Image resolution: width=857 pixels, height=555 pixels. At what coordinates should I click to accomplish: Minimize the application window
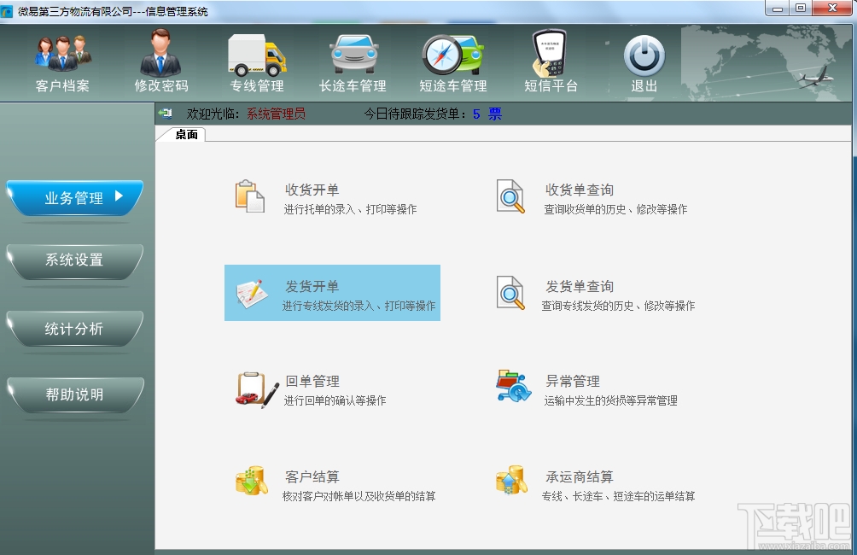point(777,9)
